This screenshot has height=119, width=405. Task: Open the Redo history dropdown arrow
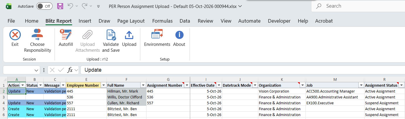91,6
